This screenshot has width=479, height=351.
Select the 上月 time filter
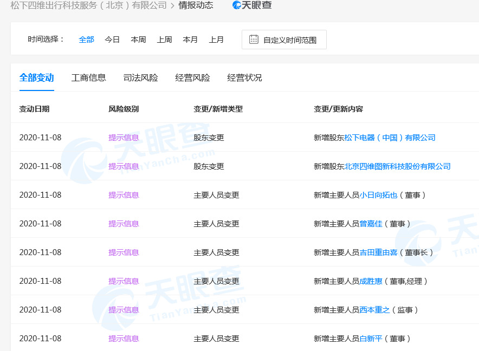point(216,40)
